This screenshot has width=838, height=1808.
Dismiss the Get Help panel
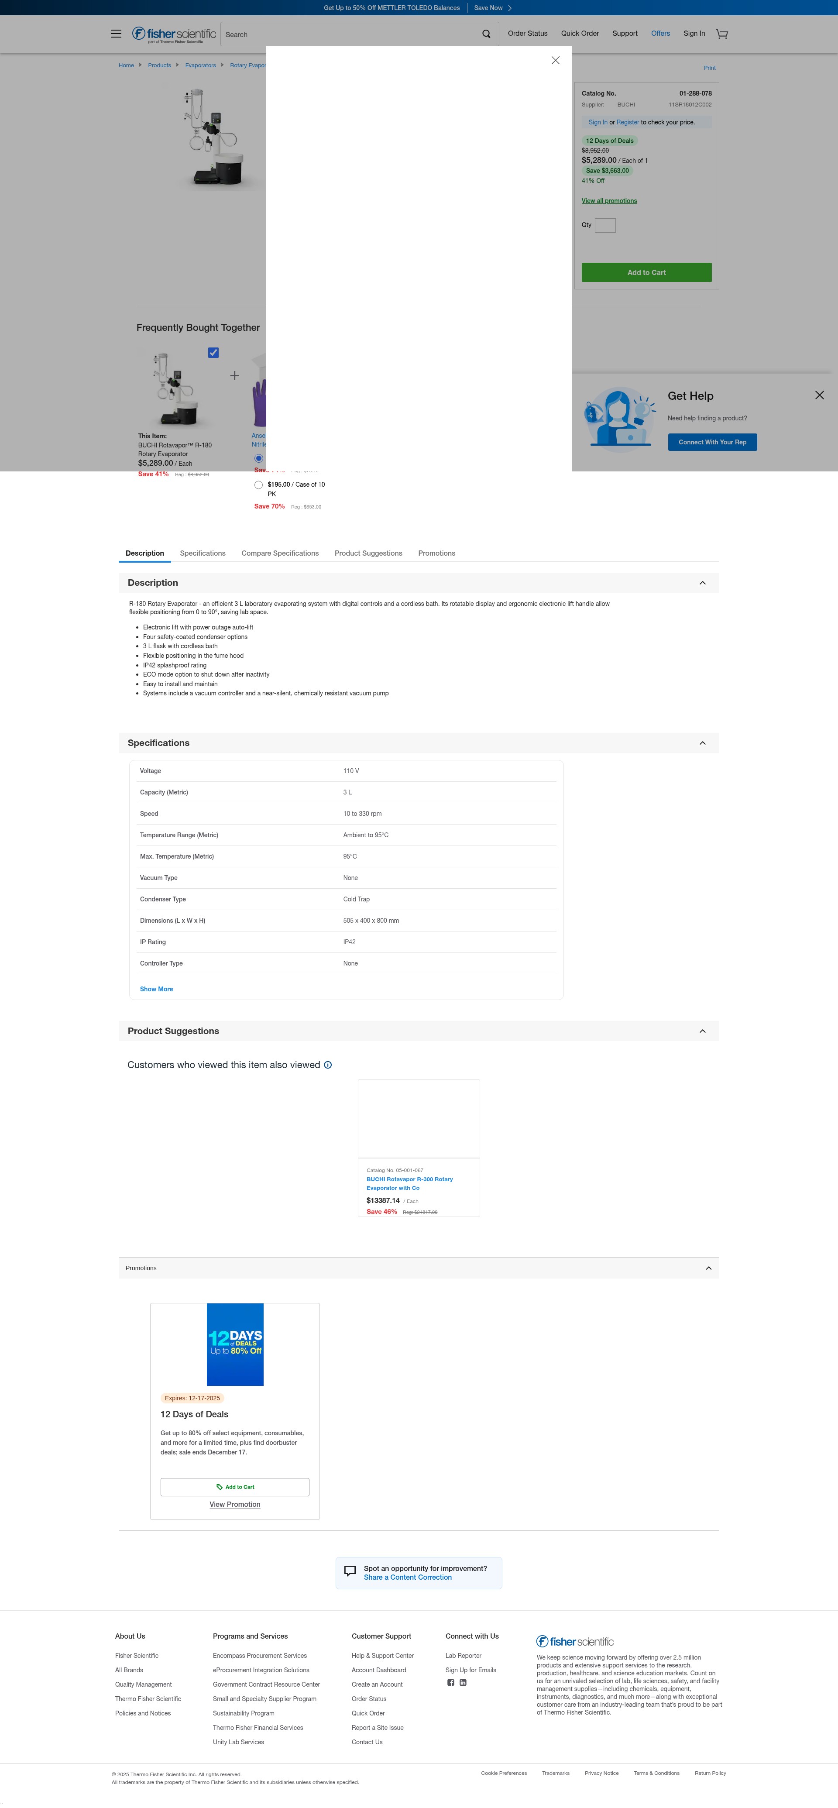tap(819, 395)
